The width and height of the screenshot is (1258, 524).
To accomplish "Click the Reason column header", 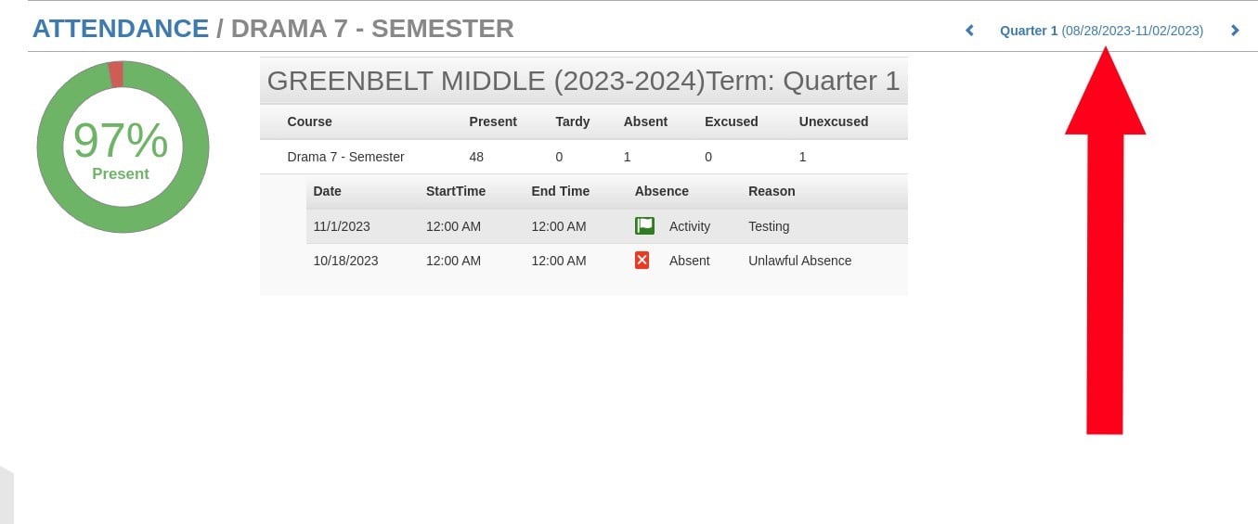I will pos(772,191).
